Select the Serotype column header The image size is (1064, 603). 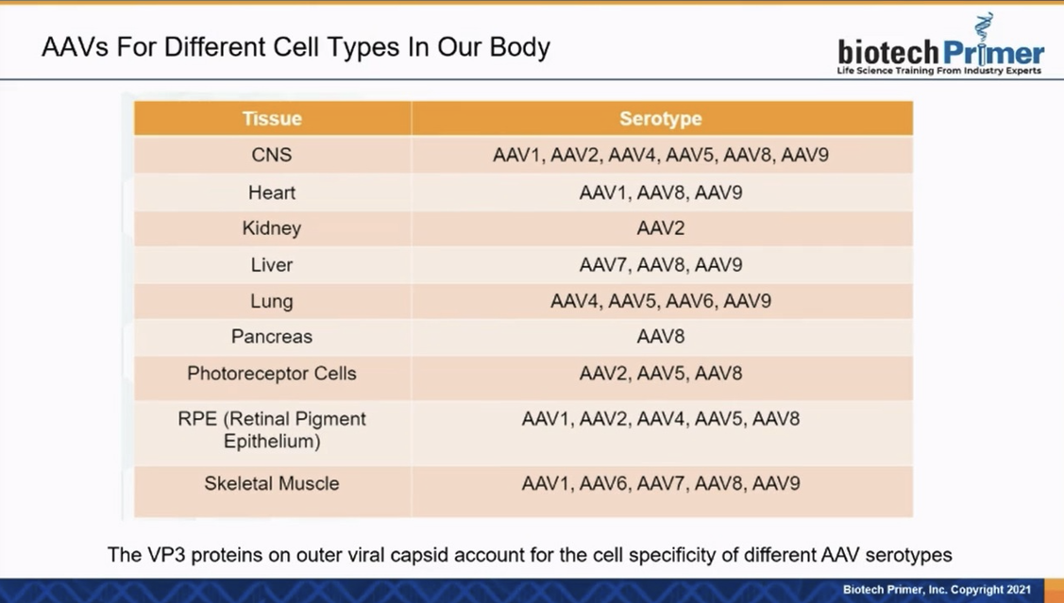662,119
